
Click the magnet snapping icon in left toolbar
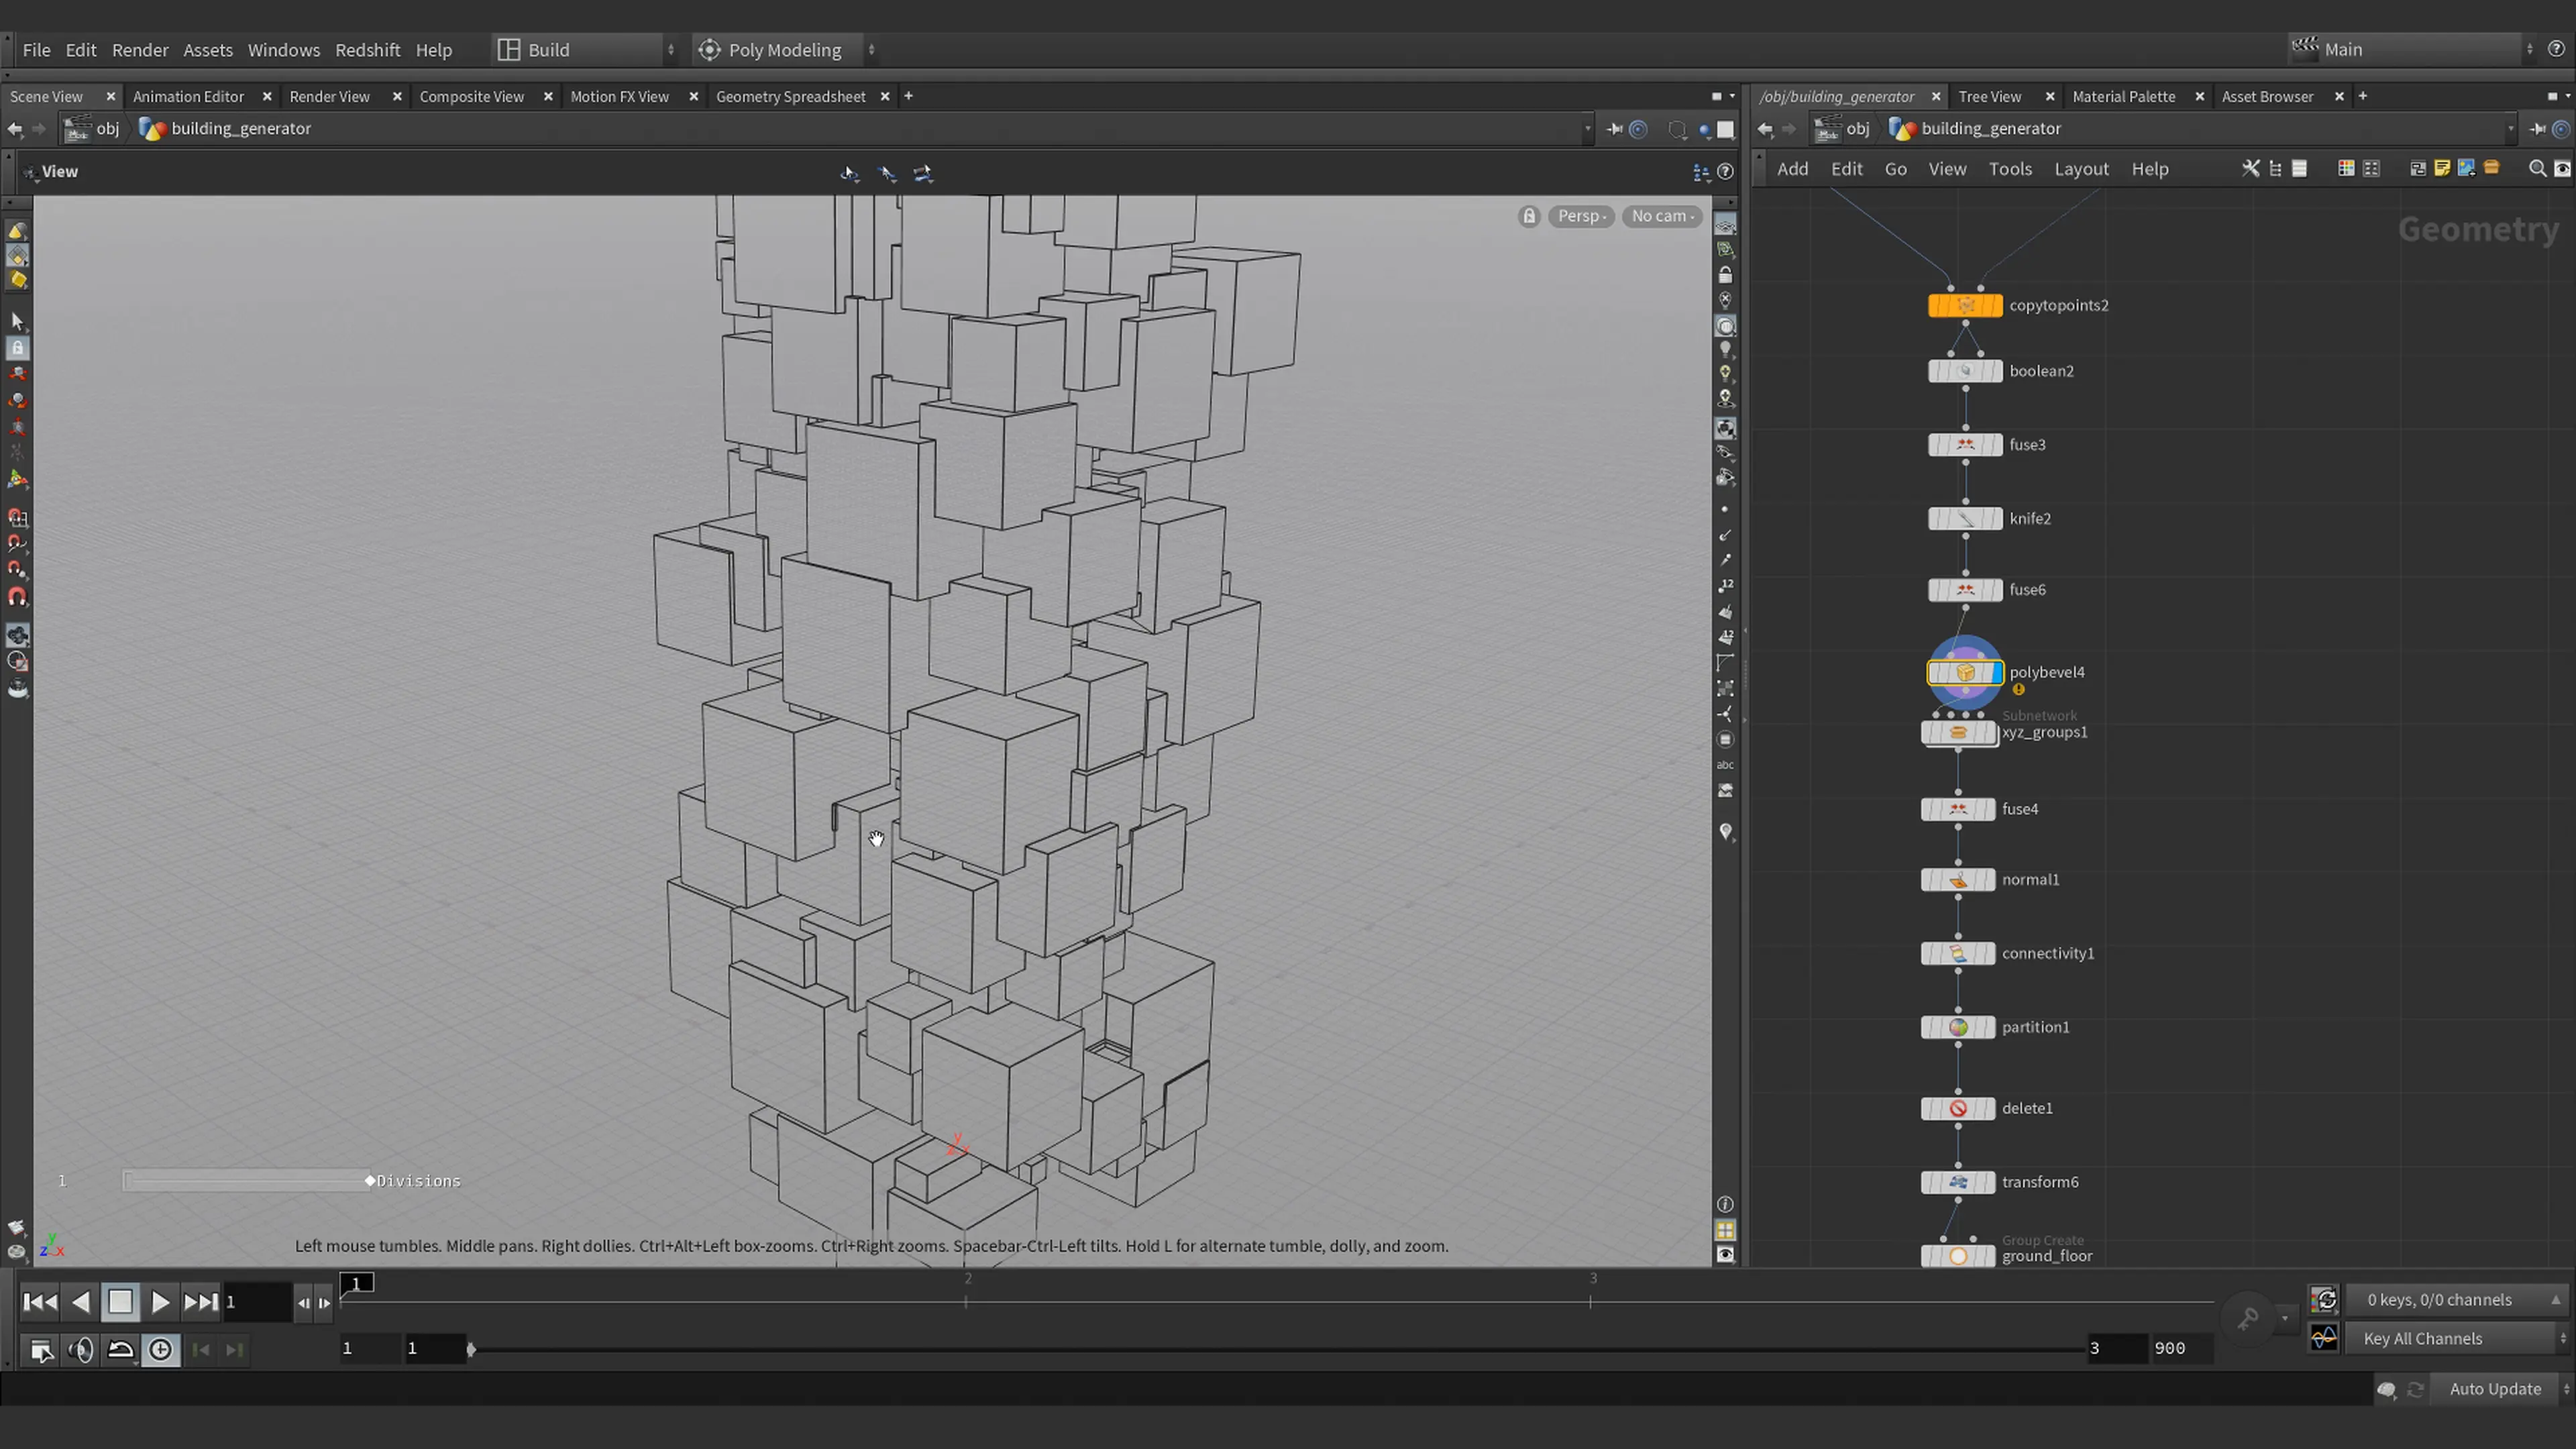[x=17, y=597]
